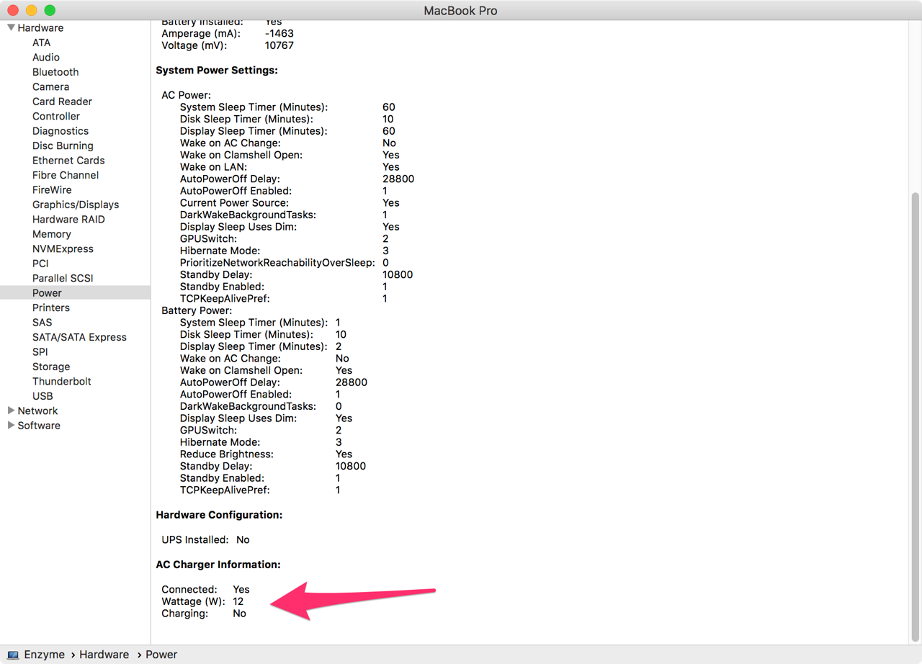
Task: Click the Amperage value -1463
Action: coord(279,33)
